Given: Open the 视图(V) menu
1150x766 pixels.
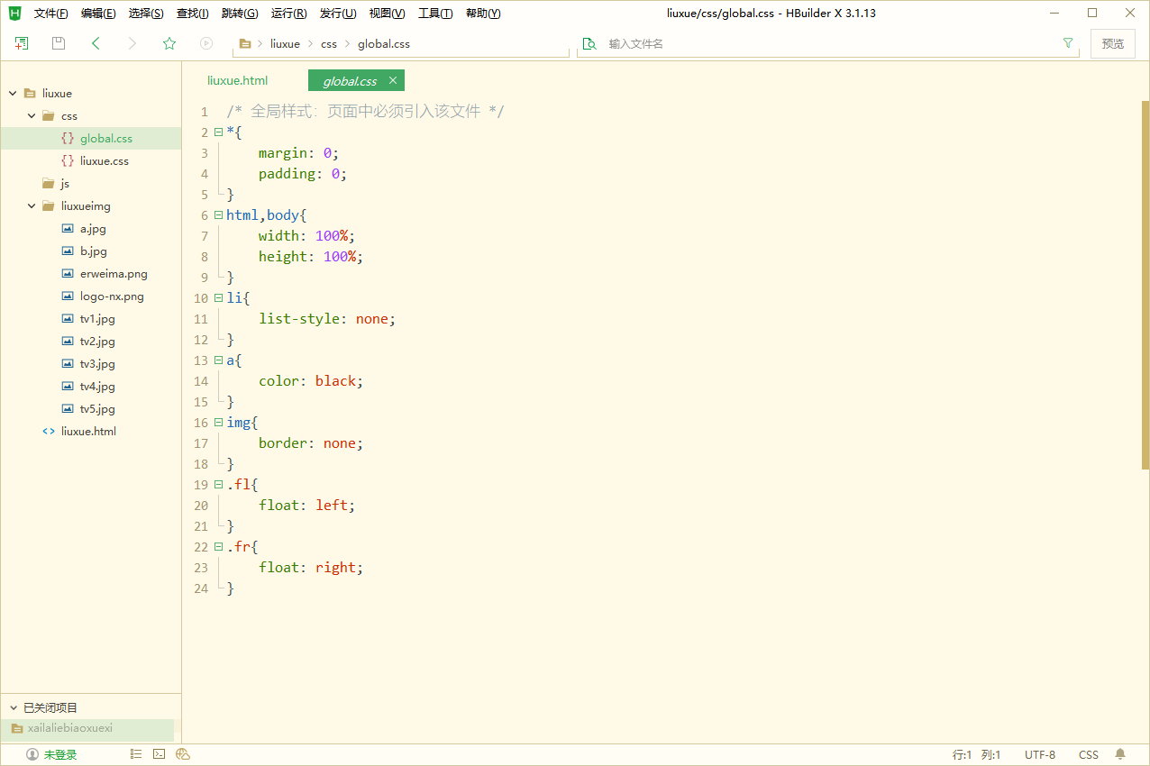Looking at the screenshot, I should [388, 14].
